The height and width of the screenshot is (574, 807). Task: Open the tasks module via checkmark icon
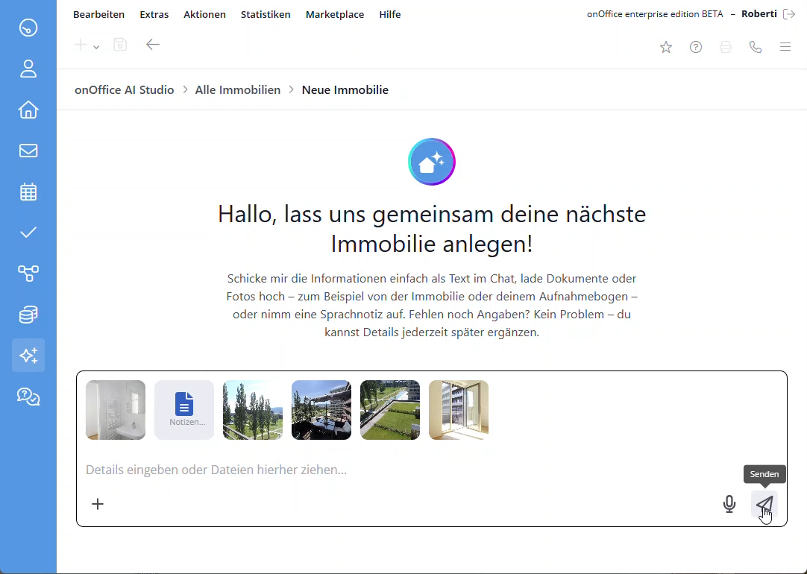coord(28,233)
